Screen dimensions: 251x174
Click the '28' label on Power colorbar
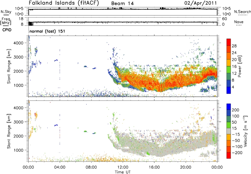click(234, 46)
